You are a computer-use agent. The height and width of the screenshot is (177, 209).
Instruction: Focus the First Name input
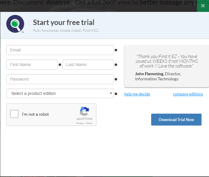32,65
